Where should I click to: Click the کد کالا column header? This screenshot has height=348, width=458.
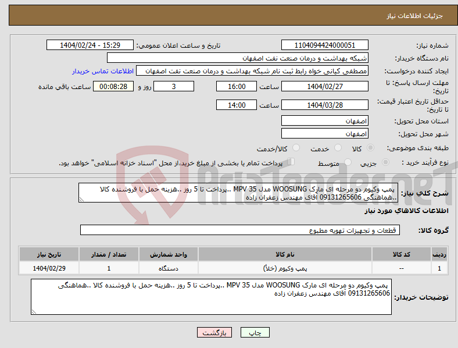coord(402,254)
